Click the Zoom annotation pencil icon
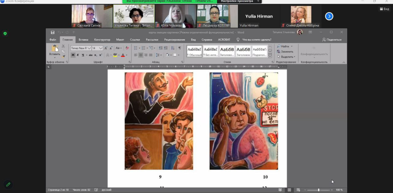 8,184
